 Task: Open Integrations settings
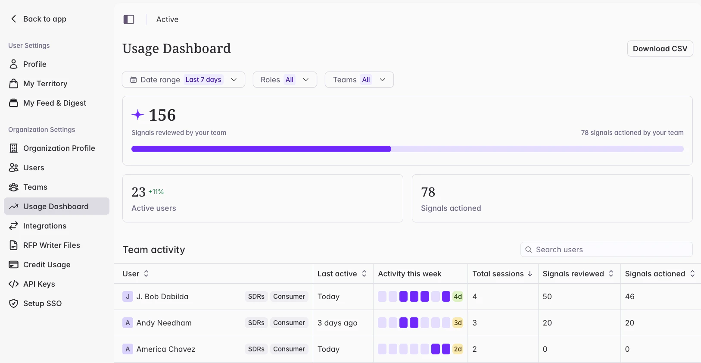[56, 225]
